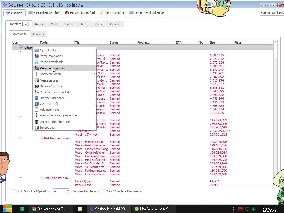Toggle Expand Users [on] option
This screenshot has width=284, height=213.
pos(80,13)
